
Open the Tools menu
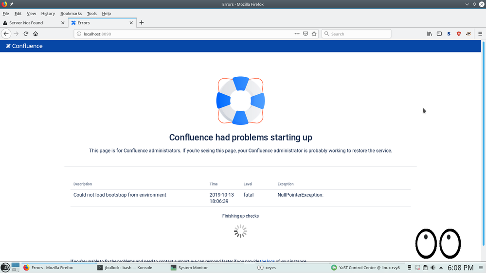[x=92, y=13]
